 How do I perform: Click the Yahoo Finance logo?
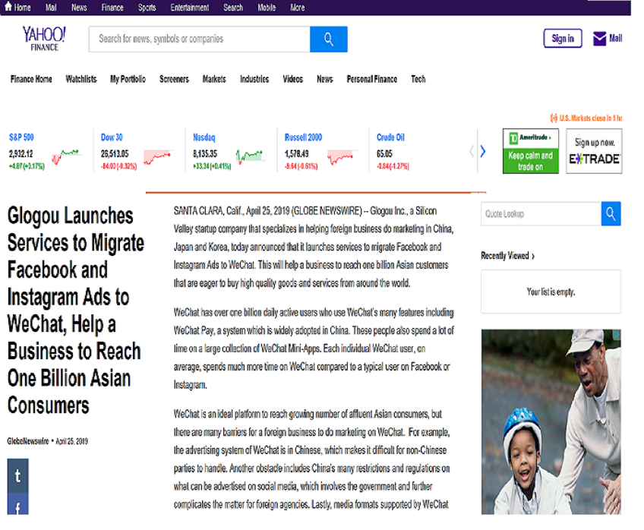(44, 39)
